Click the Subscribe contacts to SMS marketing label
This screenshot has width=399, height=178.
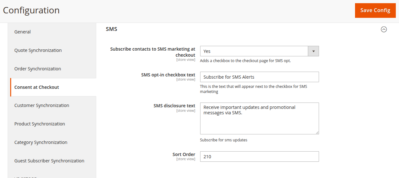tap(153, 52)
